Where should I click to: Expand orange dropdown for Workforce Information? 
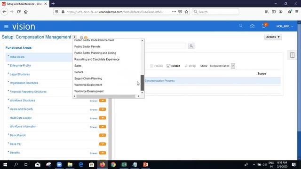tap(103, 127)
